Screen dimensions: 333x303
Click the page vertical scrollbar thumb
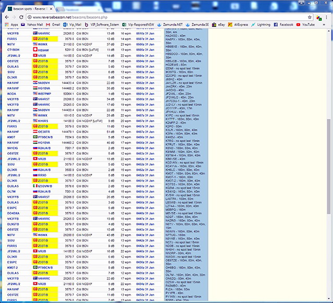click(x=329, y=166)
